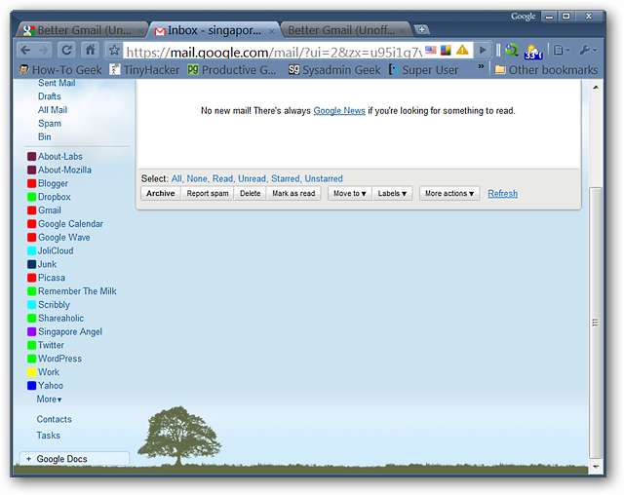Viewport: 624px width, 495px height.
Task: Switch to the first Better Gmail tab
Action: [83, 30]
